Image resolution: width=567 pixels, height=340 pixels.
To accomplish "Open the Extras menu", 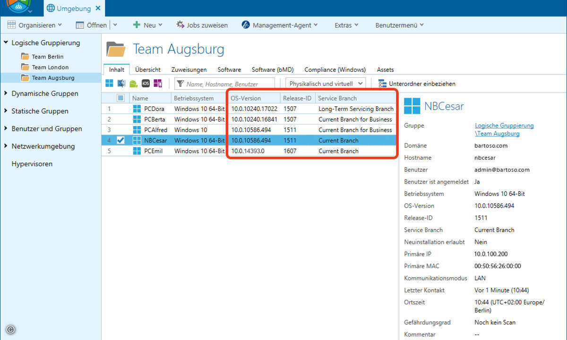I will pyautogui.click(x=346, y=25).
